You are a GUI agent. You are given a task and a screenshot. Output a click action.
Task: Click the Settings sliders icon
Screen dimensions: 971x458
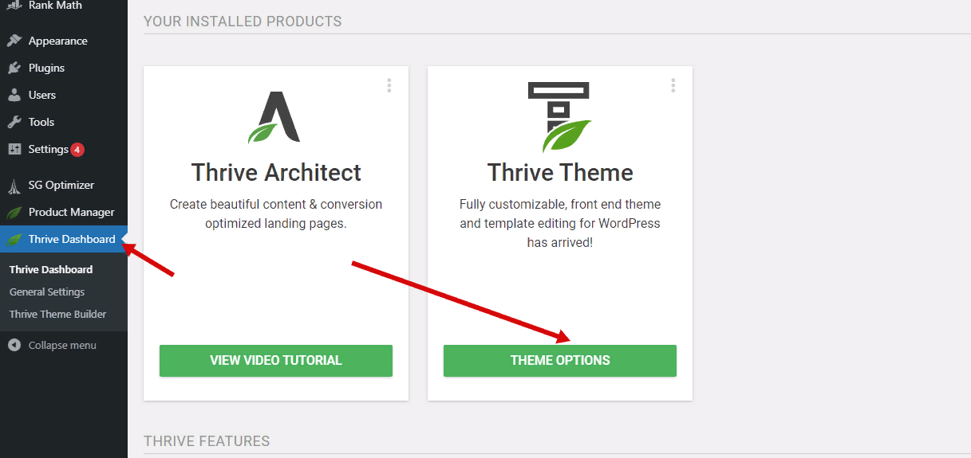coord(14,149)
